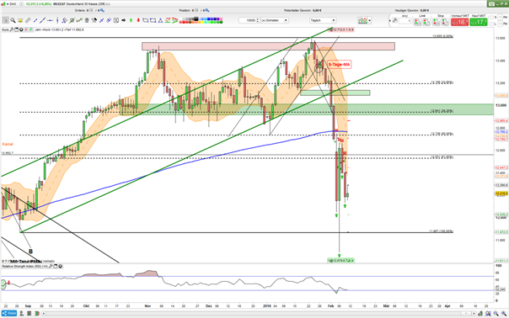Click the Verkauf MKT sell button
Image resolution: width=509 pixels, height=318 pixels.
pyautogui.click(x=459, y=23)
